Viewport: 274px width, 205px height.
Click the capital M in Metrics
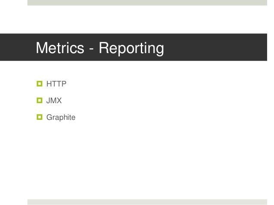(41, 48)
